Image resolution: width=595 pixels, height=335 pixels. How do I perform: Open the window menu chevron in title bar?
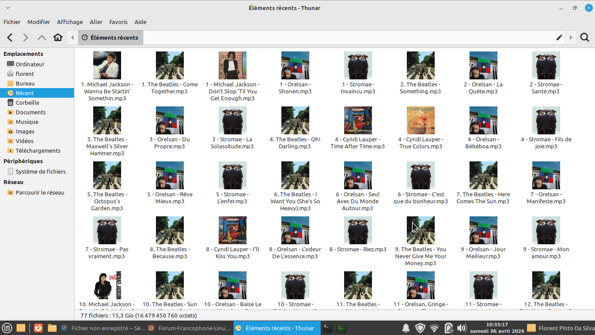[x=8, y=8]
